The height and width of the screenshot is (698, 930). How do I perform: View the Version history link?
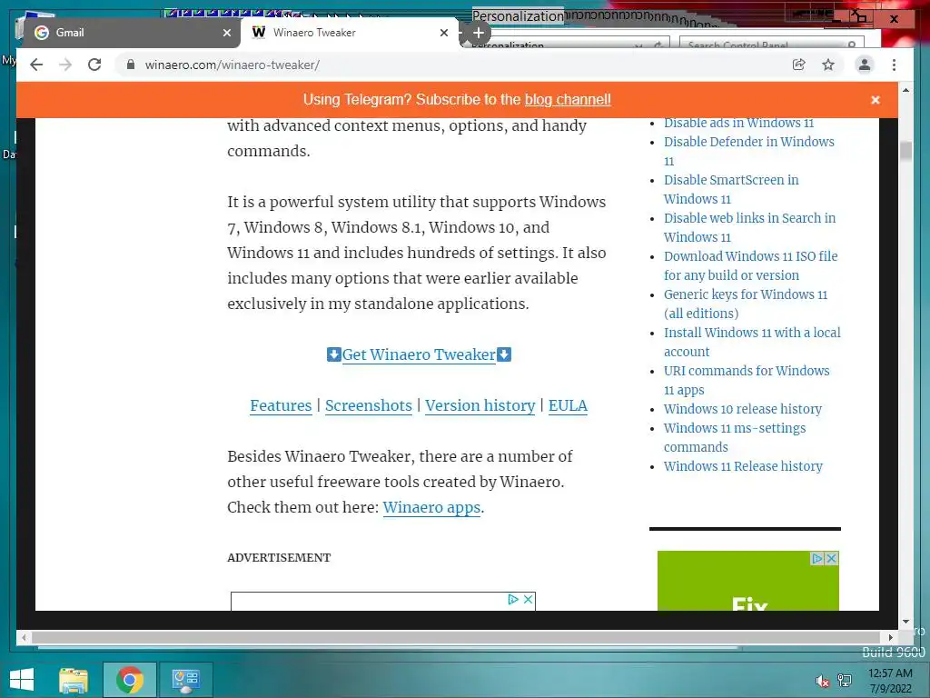pyautogui.click(x=480, y=405)
